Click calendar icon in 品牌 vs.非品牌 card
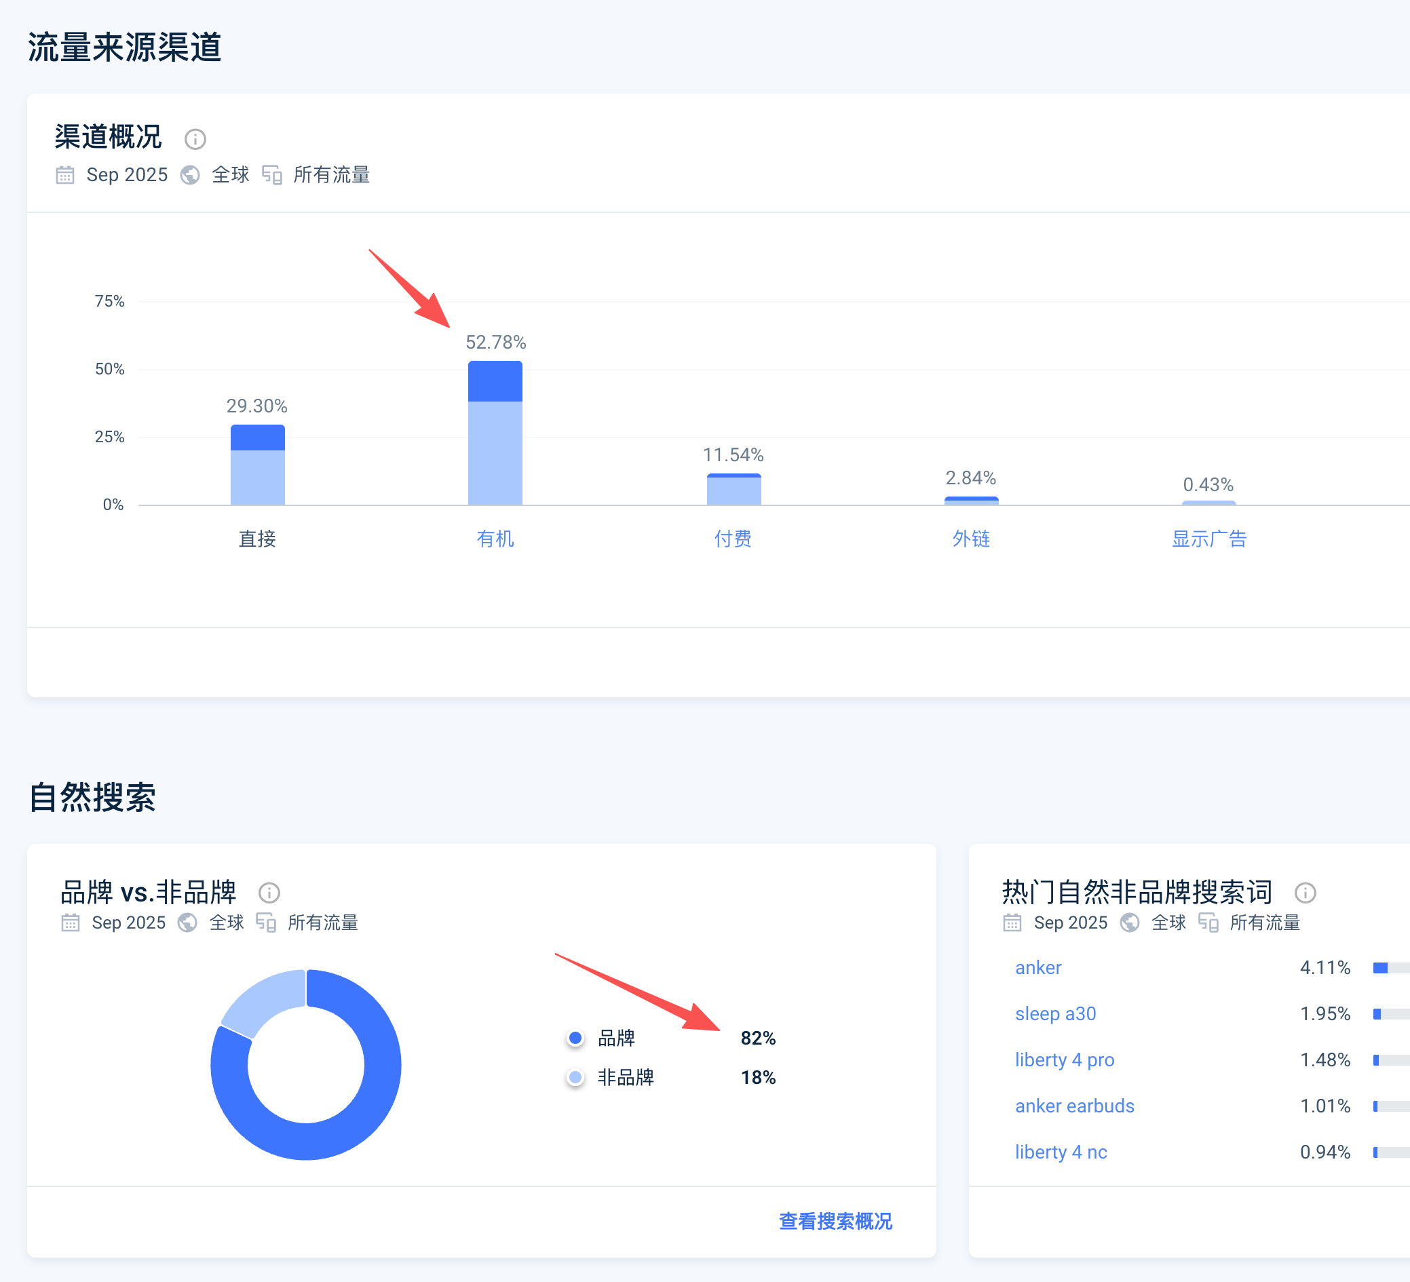 coord(71,922)
